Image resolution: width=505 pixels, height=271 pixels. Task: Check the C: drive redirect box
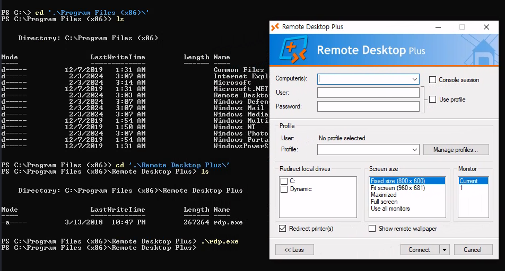[x=284, y=182]
